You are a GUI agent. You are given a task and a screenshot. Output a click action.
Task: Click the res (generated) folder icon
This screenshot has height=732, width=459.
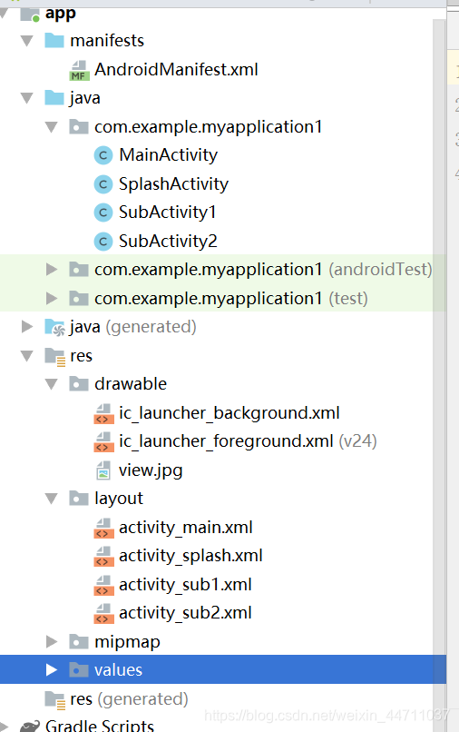[x=54, y=700]
